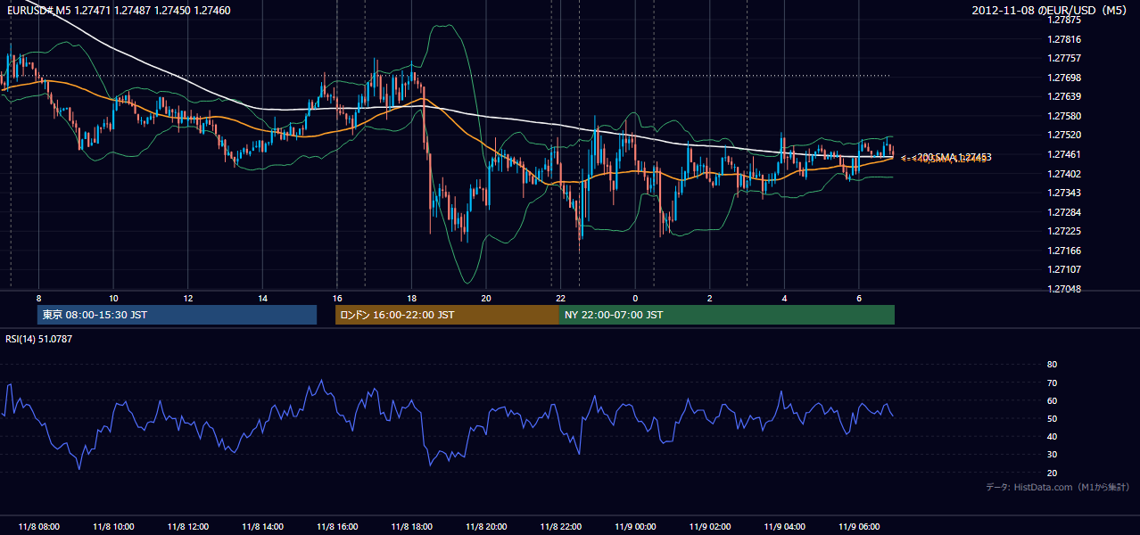The width and height of the screenshot is (1140, 535).
Task: Click the '2012-11-08 のEUR/USD (M5)' header label
Action: click(1050, 10)
